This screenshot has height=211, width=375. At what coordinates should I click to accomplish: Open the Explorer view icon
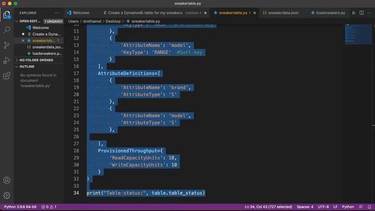point(6,15)
